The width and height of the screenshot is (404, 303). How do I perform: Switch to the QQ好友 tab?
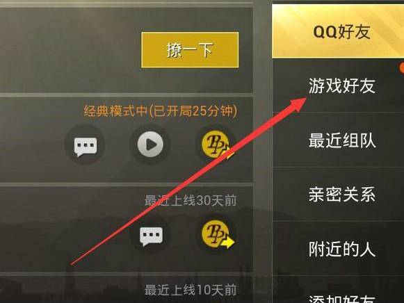[x=338, y=31]
